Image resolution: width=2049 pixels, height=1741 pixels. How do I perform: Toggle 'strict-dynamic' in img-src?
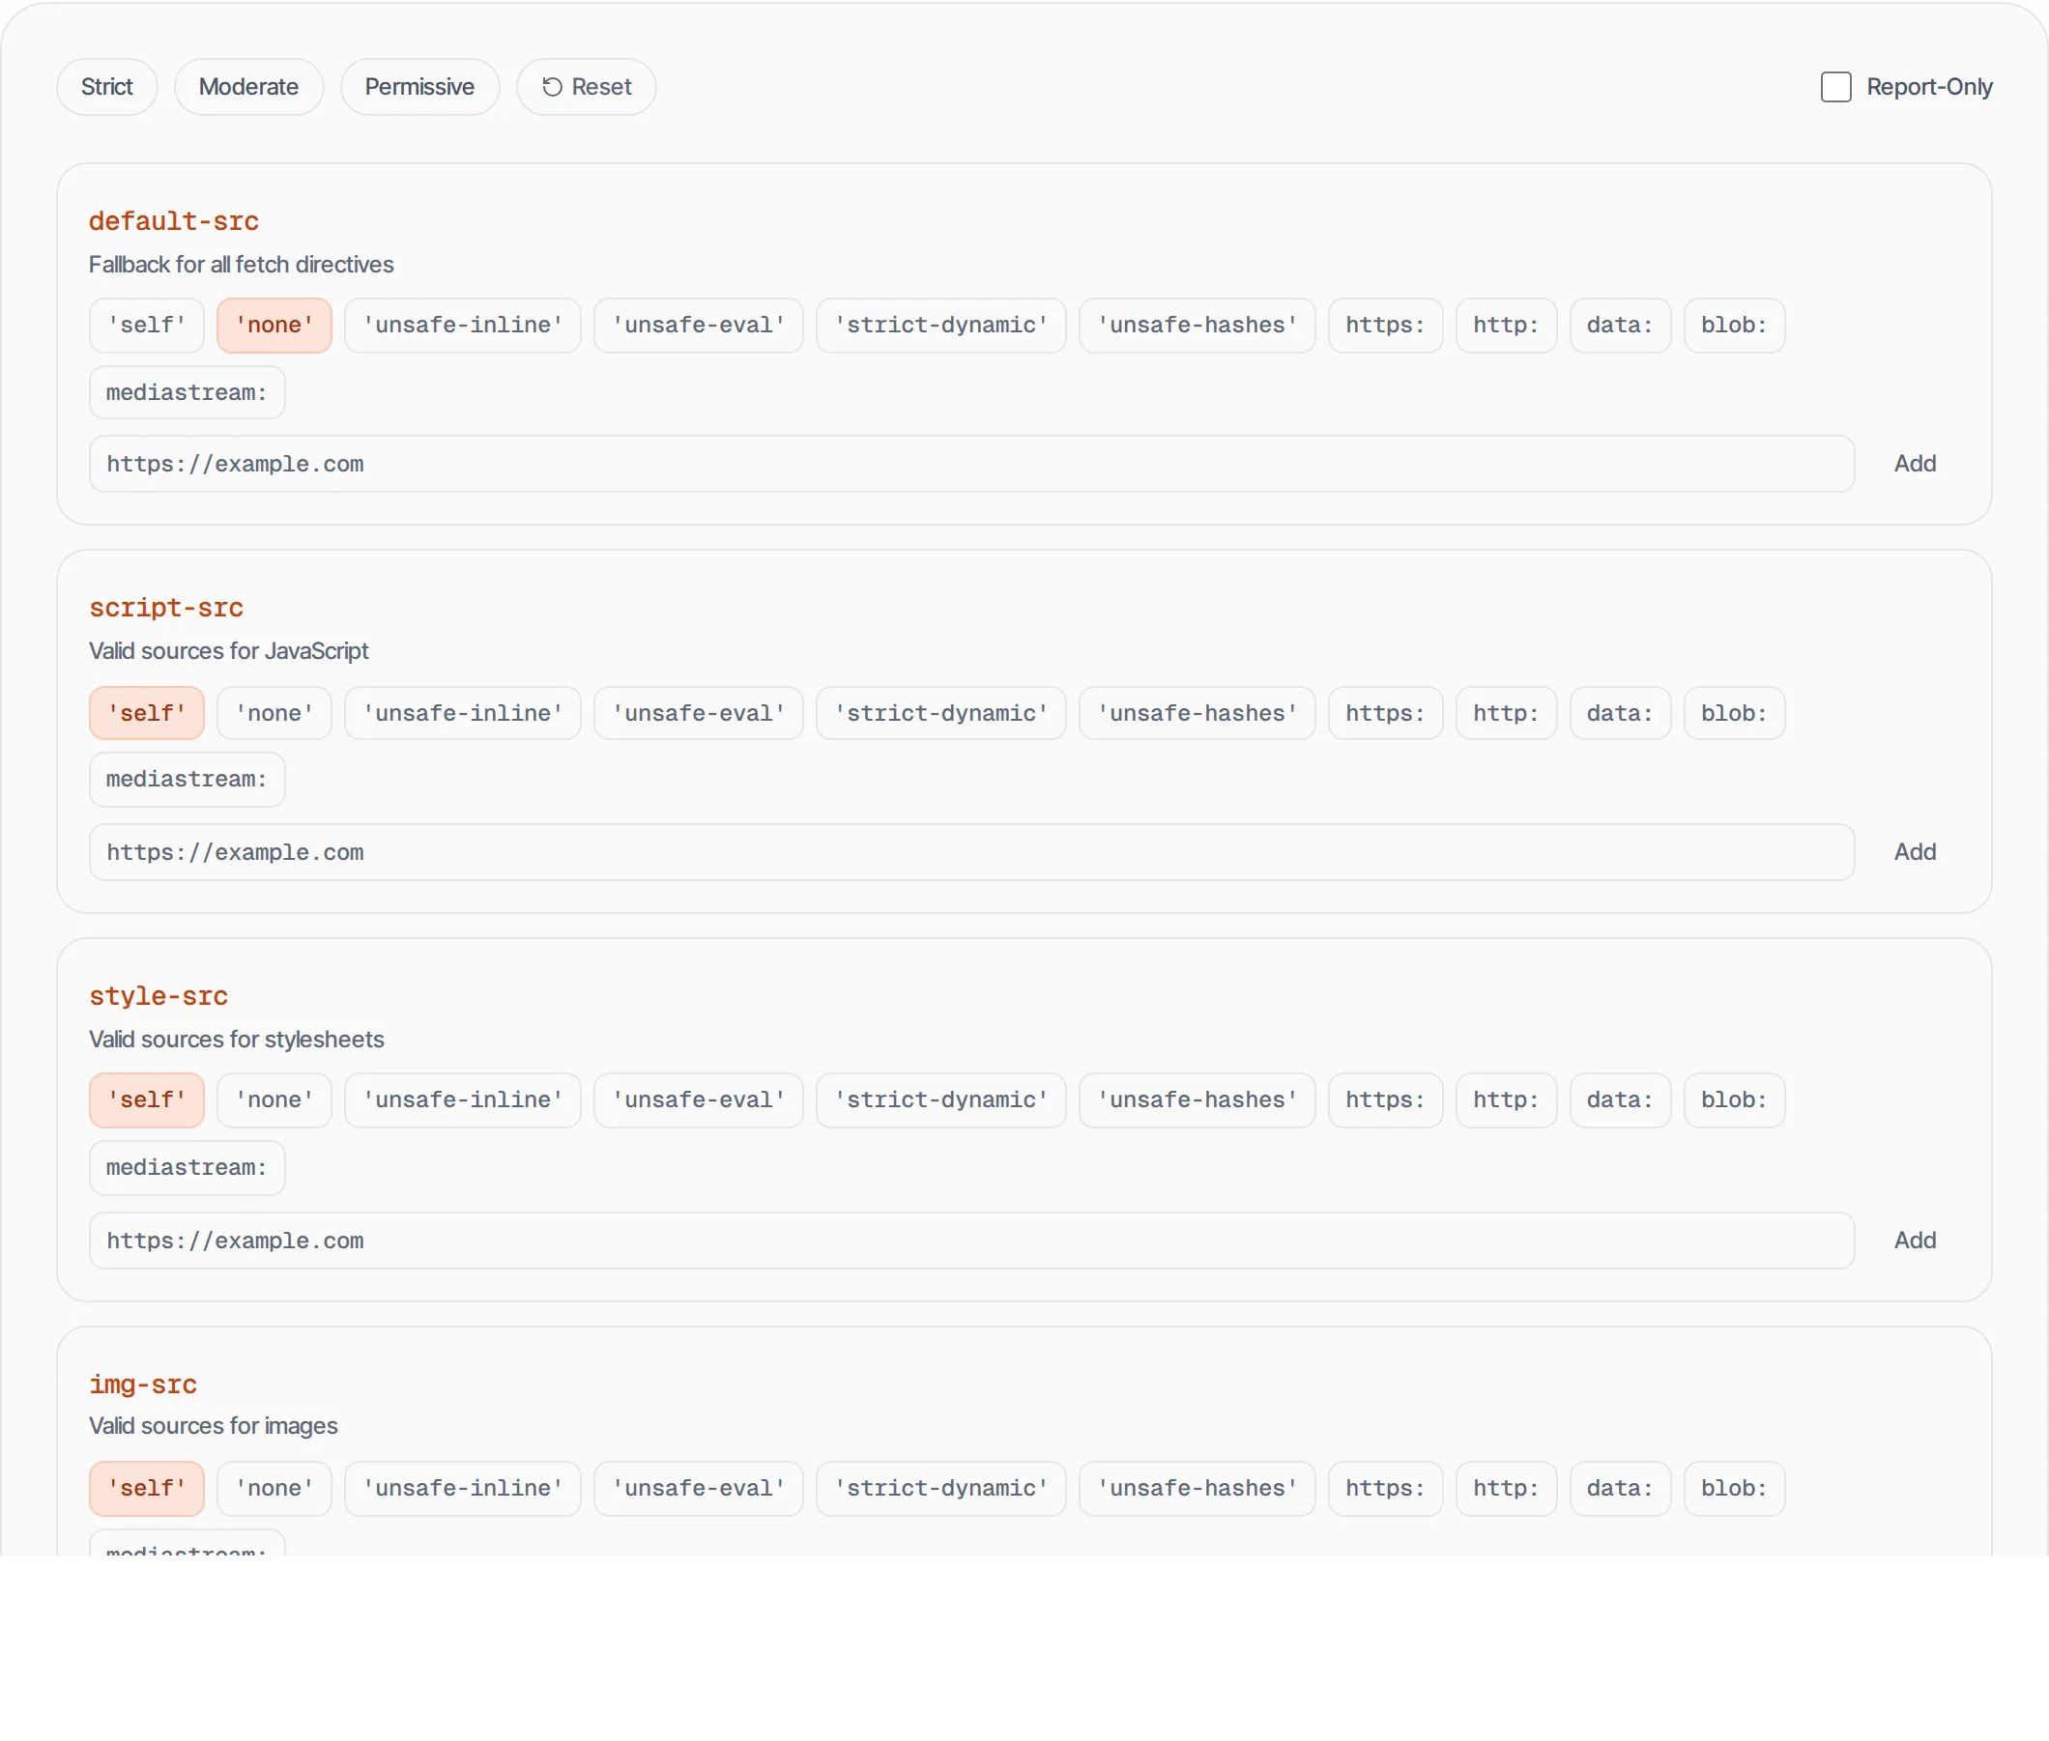click(941, 1488)
